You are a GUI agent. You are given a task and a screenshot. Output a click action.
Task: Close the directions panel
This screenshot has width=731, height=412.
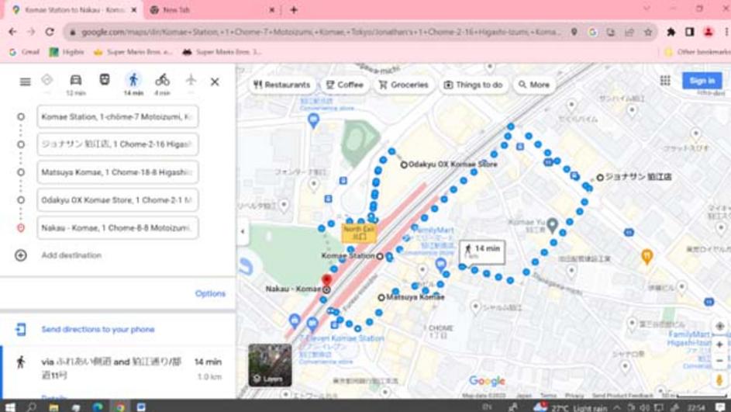point(215,81)
